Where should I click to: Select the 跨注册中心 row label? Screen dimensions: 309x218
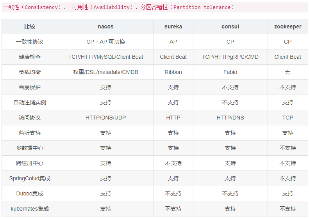pyautogui.click(x=30, y=163)
